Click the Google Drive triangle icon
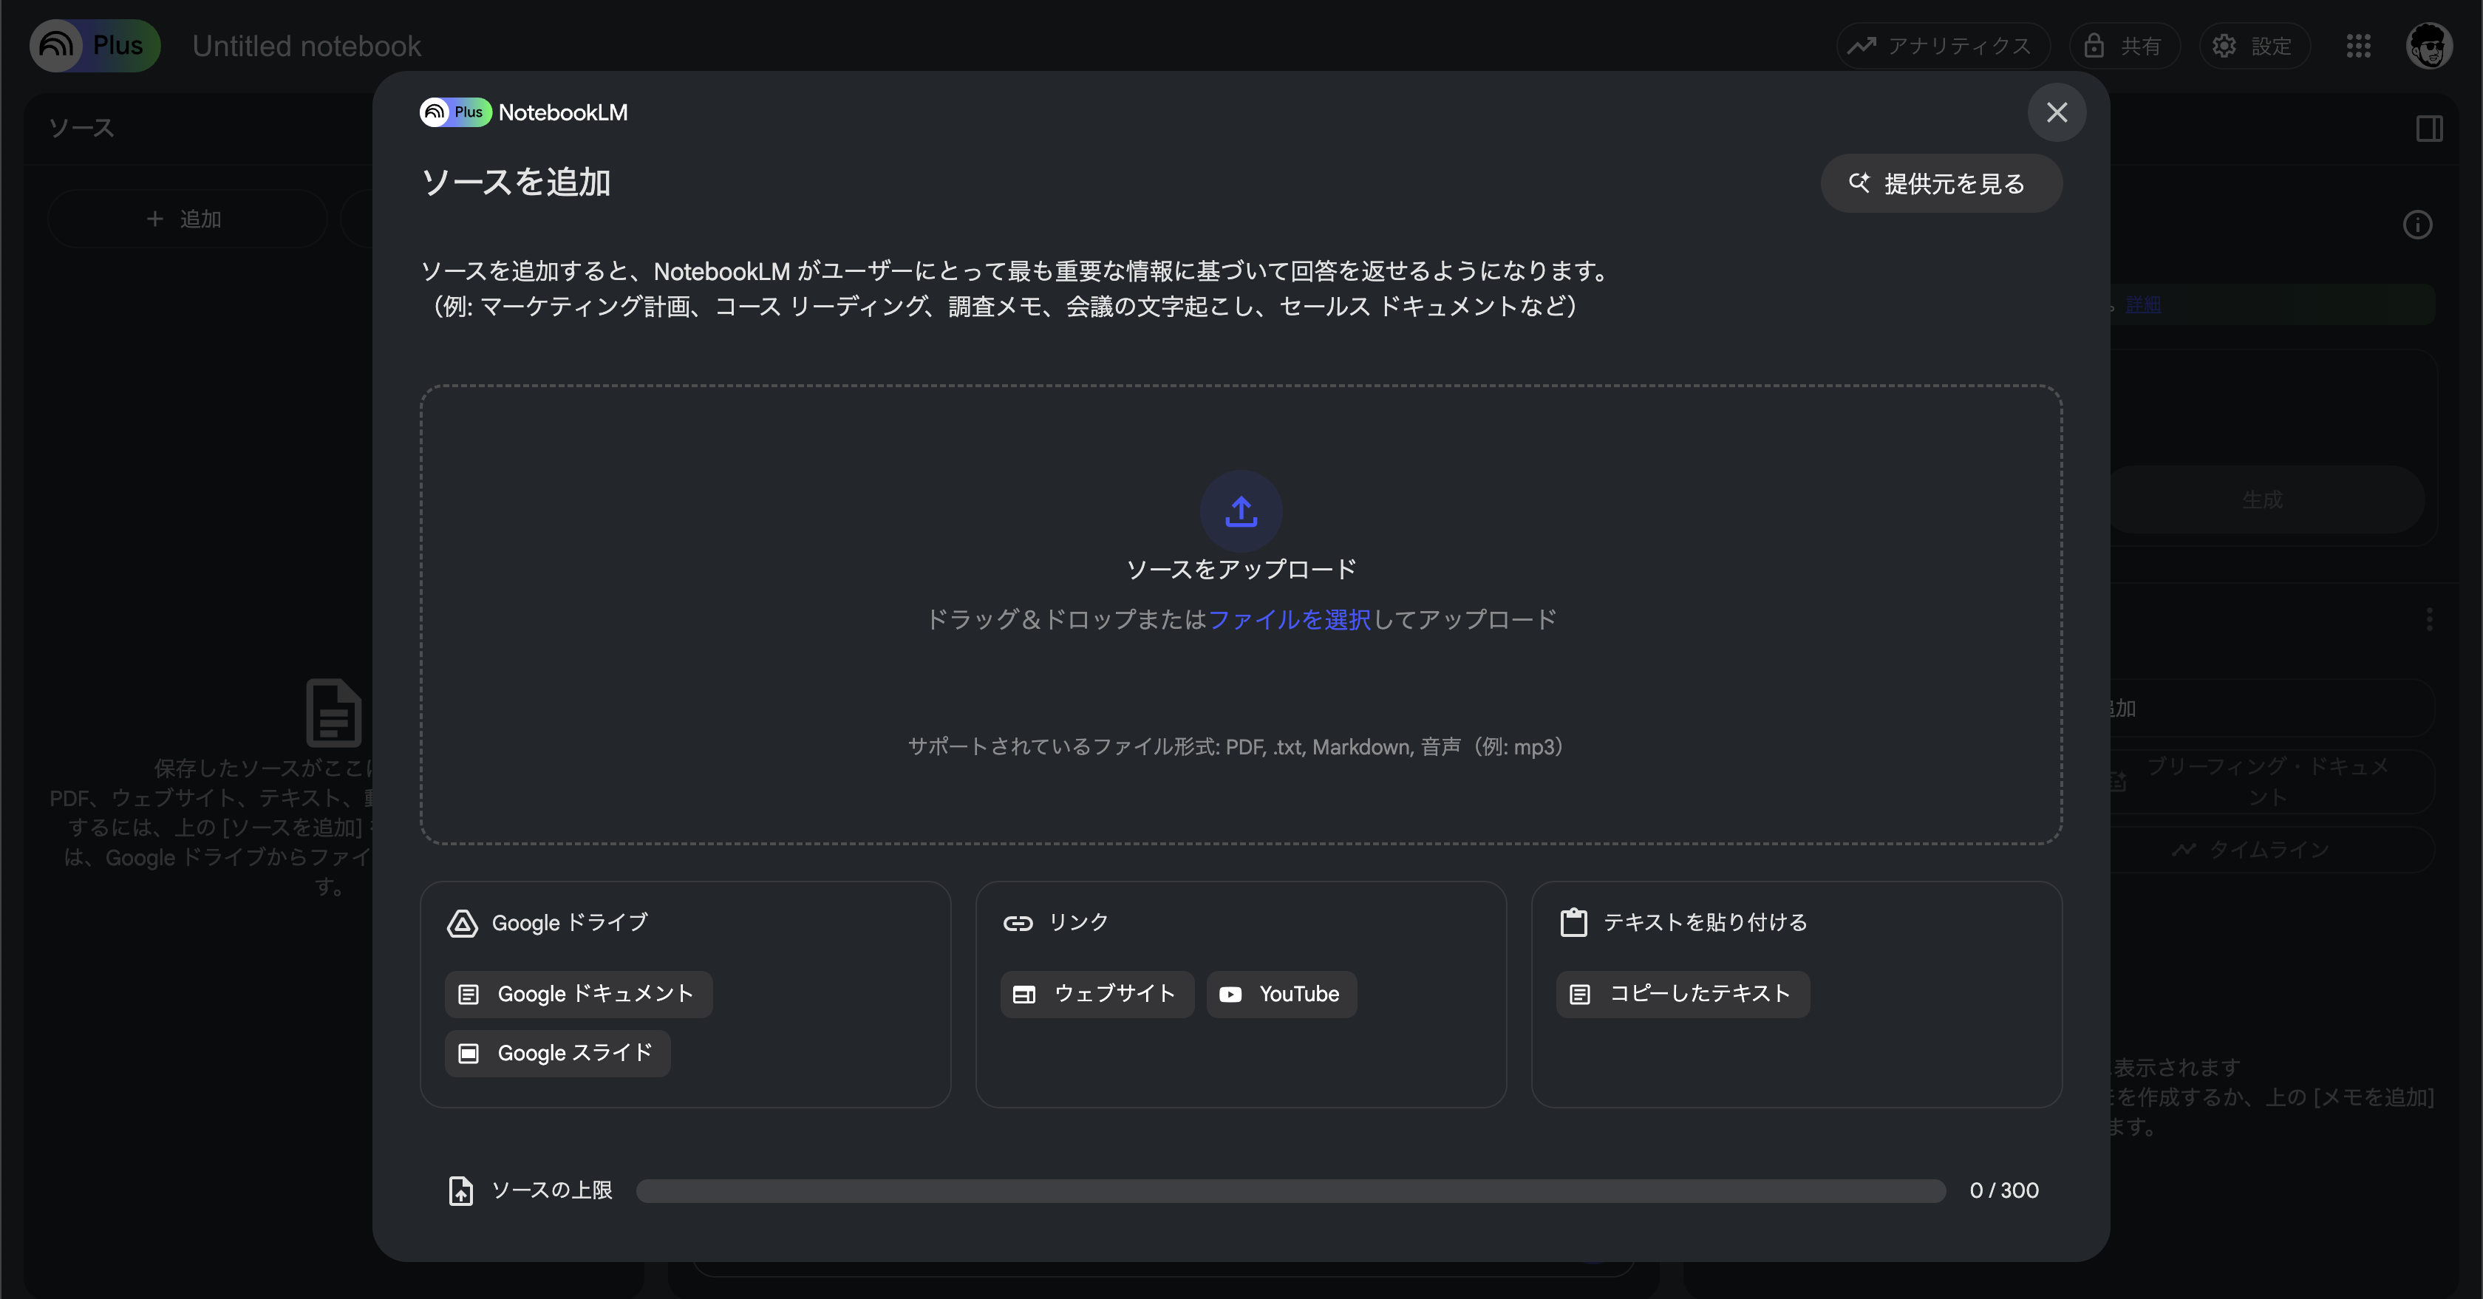This screenshot has width=2483, height=1299. [x=463, y=923]
